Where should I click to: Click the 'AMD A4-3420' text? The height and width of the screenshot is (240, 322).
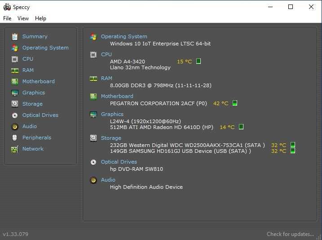[x=128, y=62]
